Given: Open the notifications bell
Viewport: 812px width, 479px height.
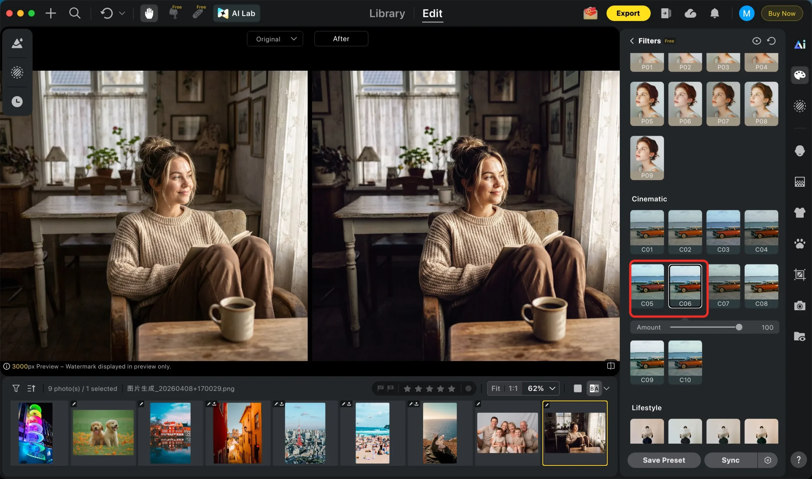Looking at the screenshot, I should [x=714, y=13].
